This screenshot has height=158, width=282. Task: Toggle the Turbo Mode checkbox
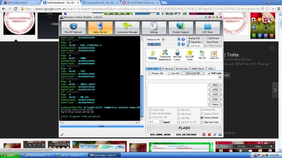(x=150, y=110)
